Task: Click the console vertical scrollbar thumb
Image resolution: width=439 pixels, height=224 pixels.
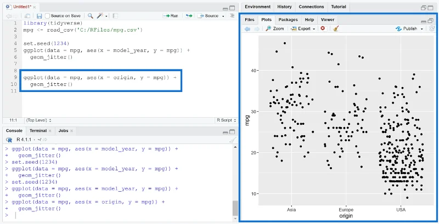Action: point(235,208)
